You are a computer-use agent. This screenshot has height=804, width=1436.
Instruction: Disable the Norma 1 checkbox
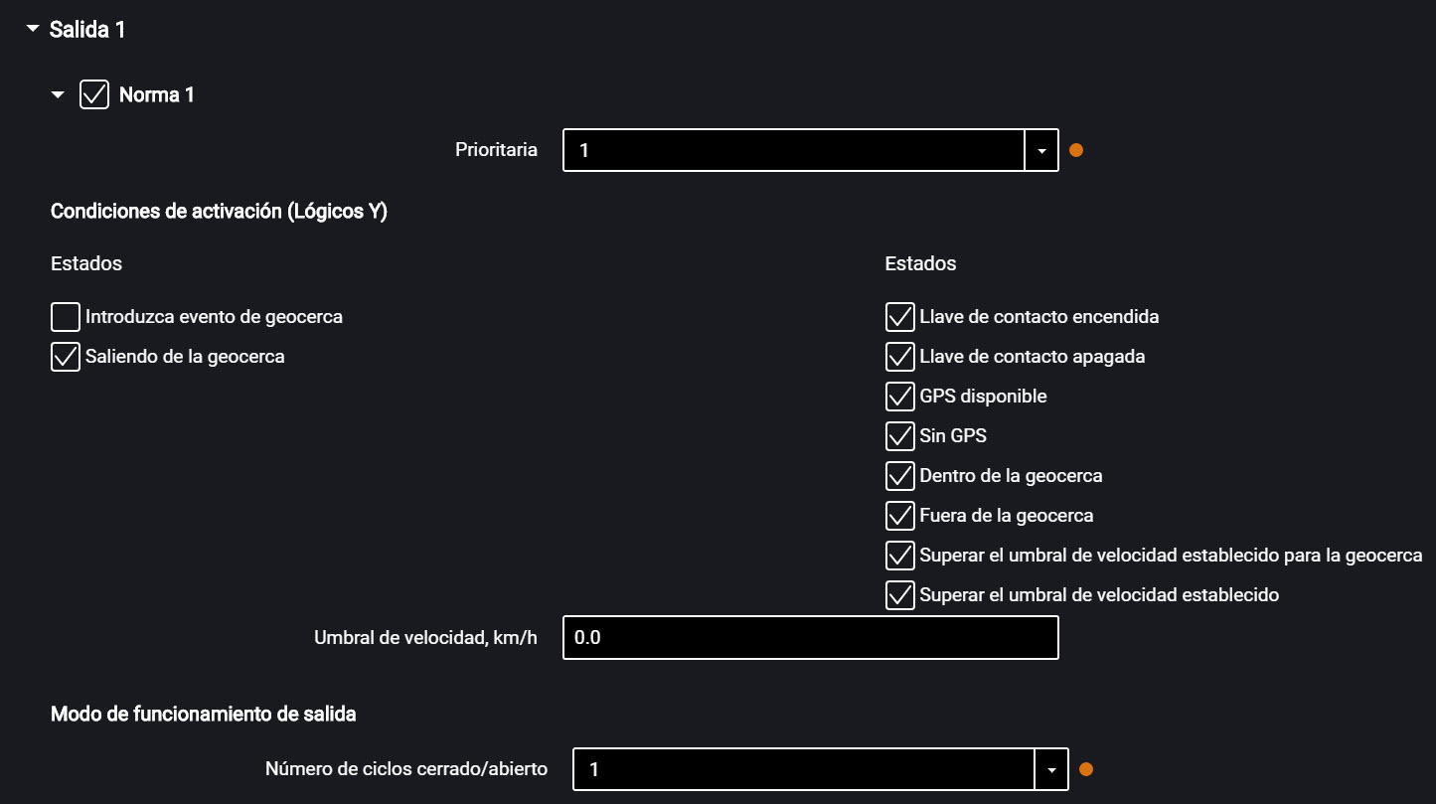point(93,93)
